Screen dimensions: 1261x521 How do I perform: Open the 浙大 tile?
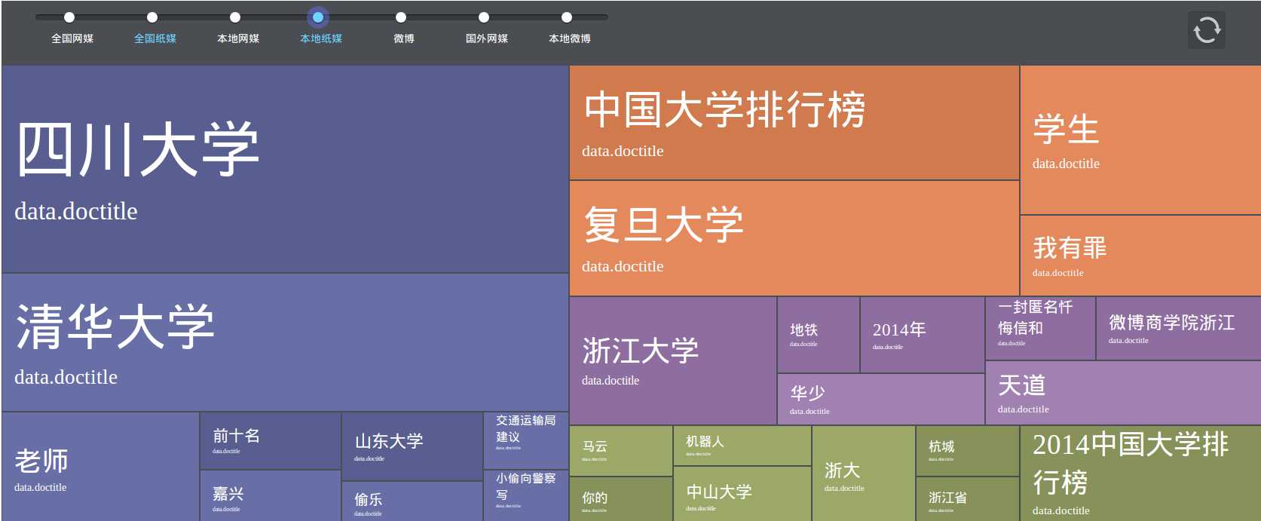pyautogui.click(x=864, y=473)
